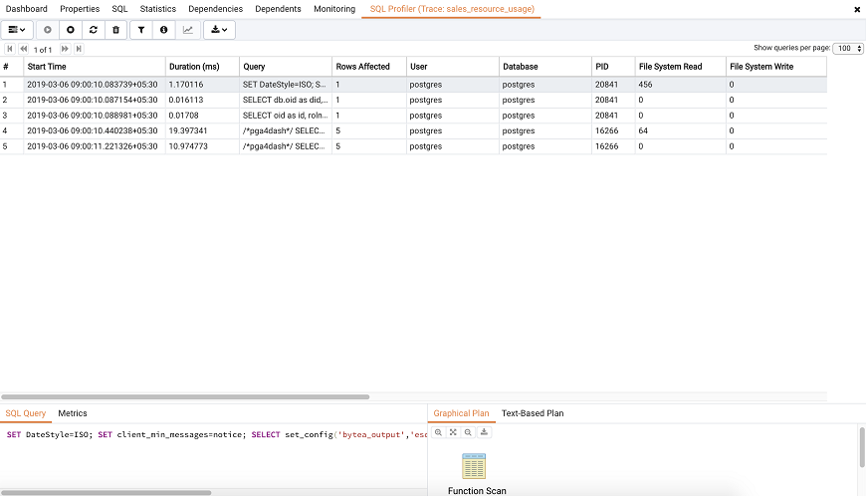Click the File System Read value 64
The height and width of the screenshot is (496, 866).
643,130
